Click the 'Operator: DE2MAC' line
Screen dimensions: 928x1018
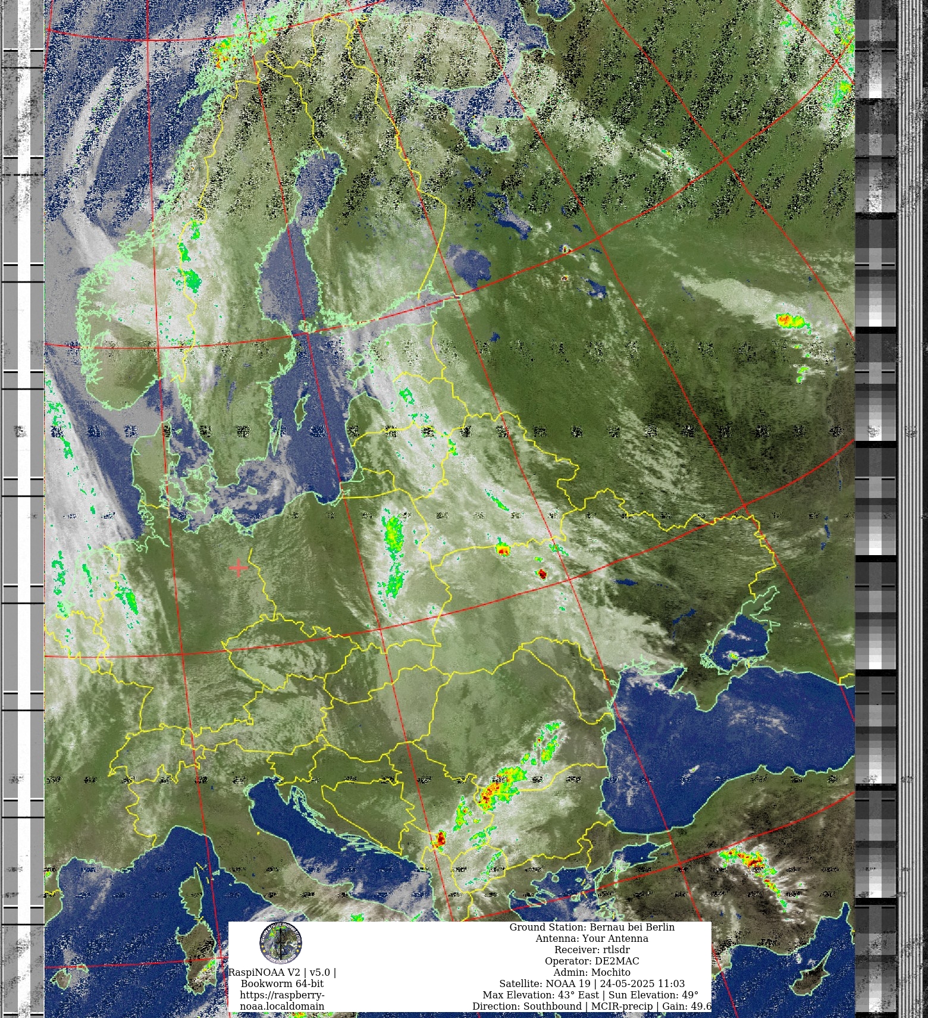click(x=592, y=961)
